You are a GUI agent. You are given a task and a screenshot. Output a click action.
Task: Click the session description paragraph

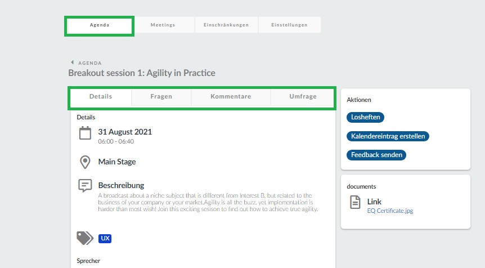[208, 202]
